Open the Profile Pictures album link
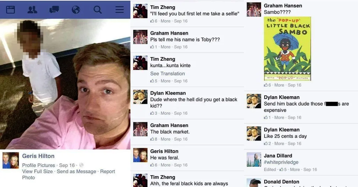 click(38, 165)
